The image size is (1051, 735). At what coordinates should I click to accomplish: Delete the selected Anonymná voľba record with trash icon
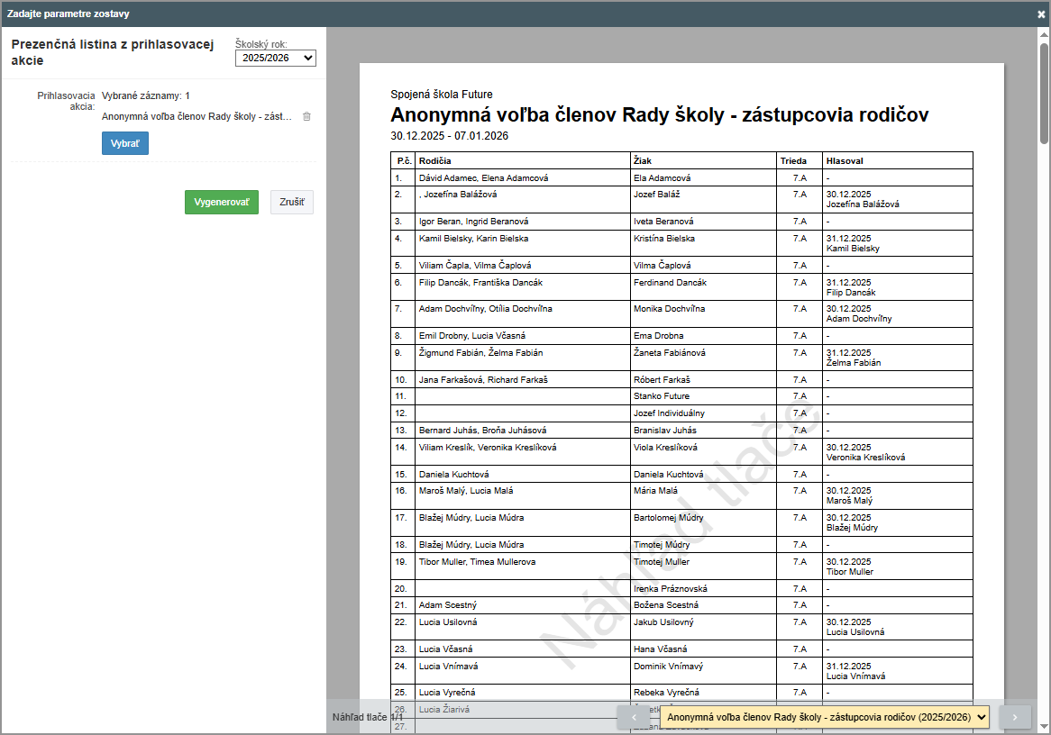306,116
